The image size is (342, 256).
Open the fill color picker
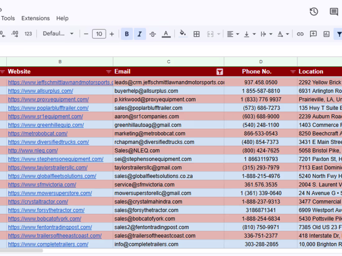click(183, 34)
